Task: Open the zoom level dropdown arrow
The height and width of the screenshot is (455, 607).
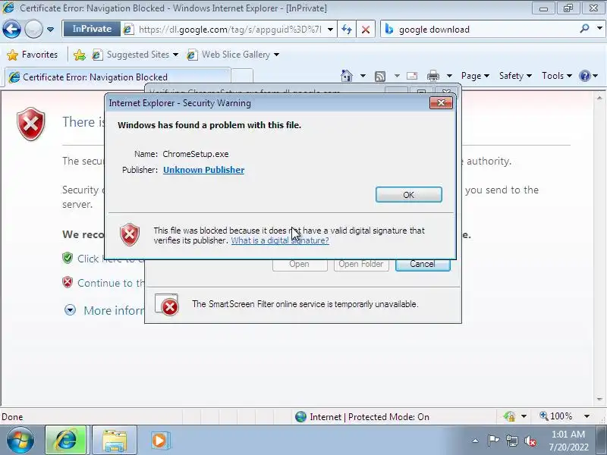Action: tap(587, 416)
